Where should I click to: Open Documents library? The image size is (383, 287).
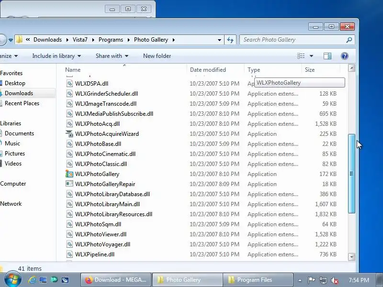[x=19, y=133]
